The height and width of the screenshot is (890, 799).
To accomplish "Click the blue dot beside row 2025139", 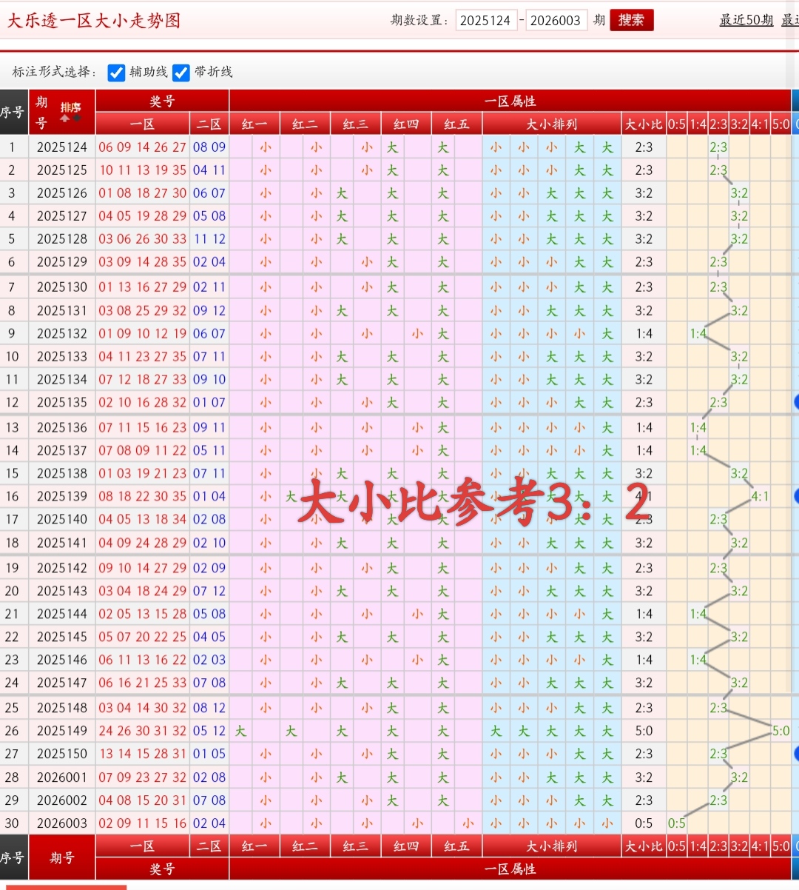I will [x=796, y=496].
